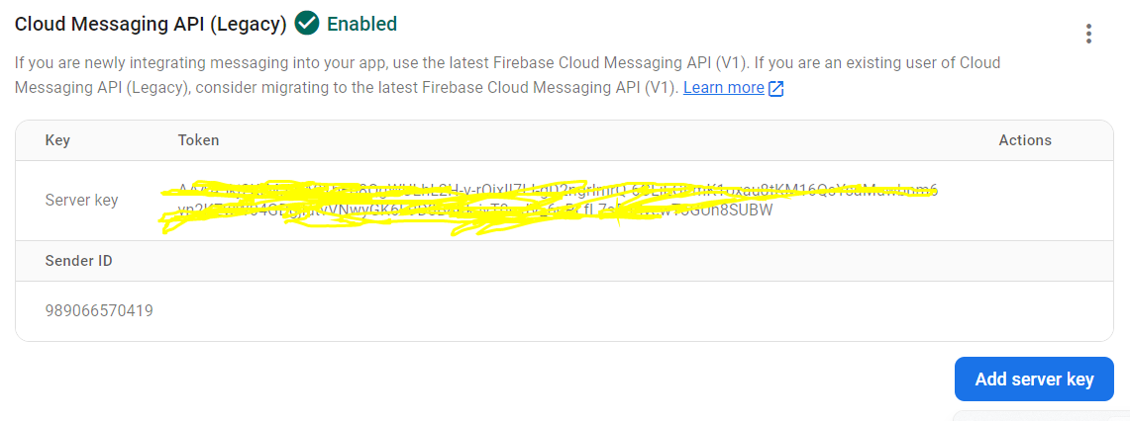Click the external link icon beside Learn more
The width and height of the screenshot is (1130, 421).
point(776,89)
